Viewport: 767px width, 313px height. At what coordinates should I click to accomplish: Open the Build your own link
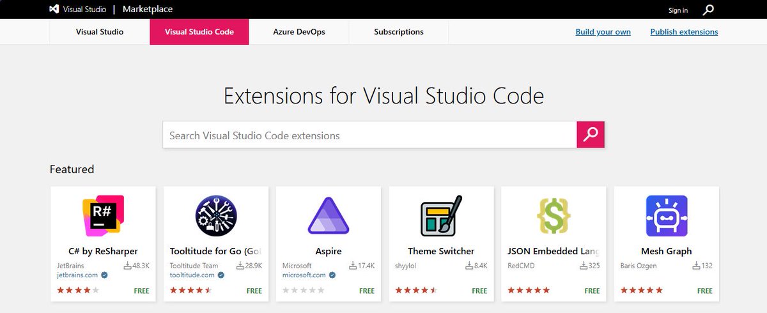(x=603, y=32)
